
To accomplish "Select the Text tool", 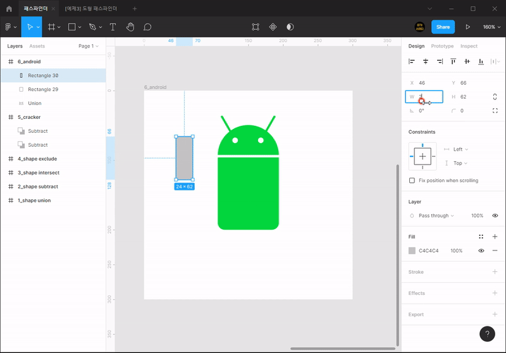I will click(113, 27).
